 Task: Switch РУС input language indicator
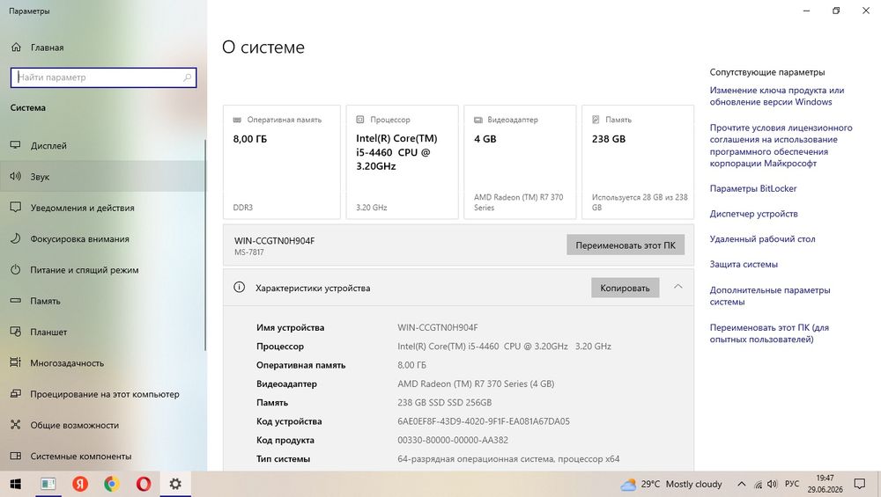[792, 484]
